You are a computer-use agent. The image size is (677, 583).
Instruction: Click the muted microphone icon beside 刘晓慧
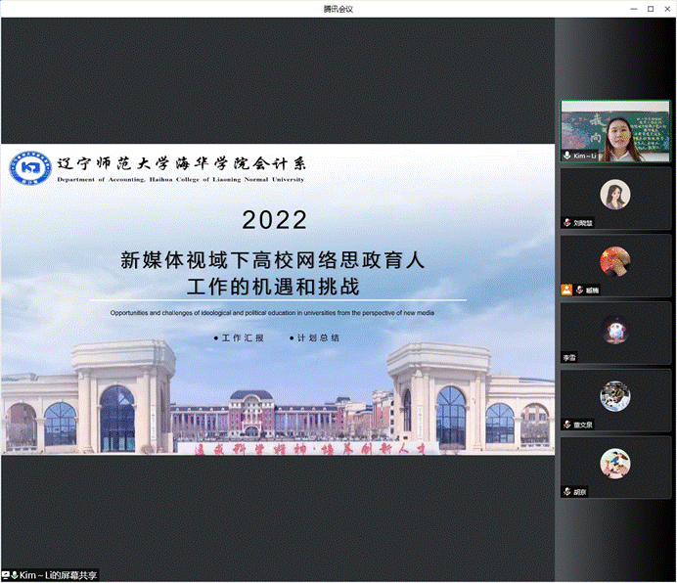(x=566, y=223)
